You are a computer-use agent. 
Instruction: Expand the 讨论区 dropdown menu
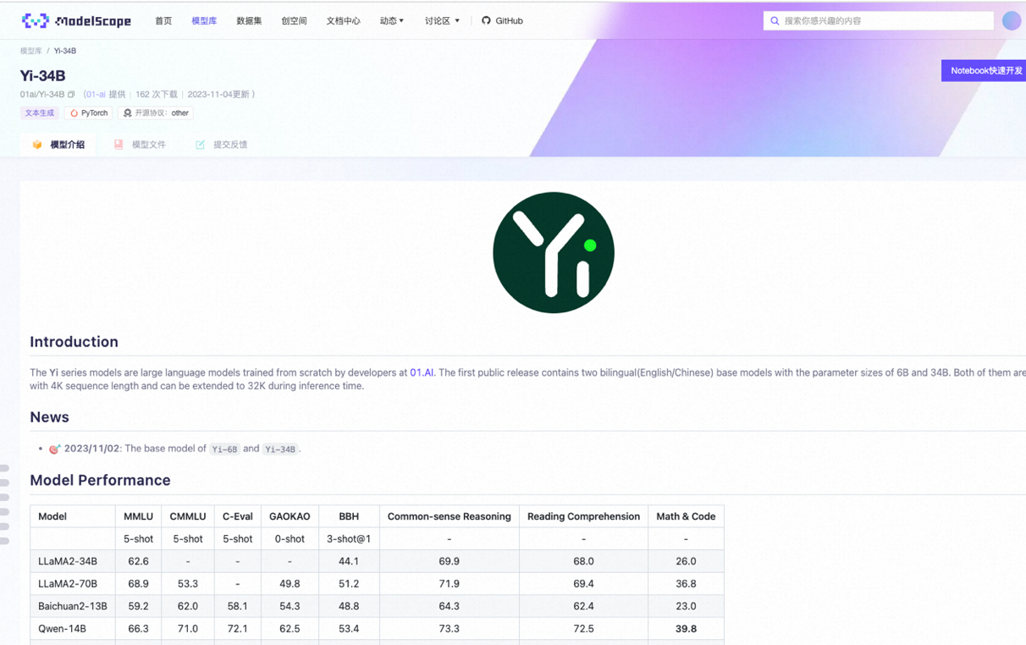pyautogui.click(x=442, y=20)
